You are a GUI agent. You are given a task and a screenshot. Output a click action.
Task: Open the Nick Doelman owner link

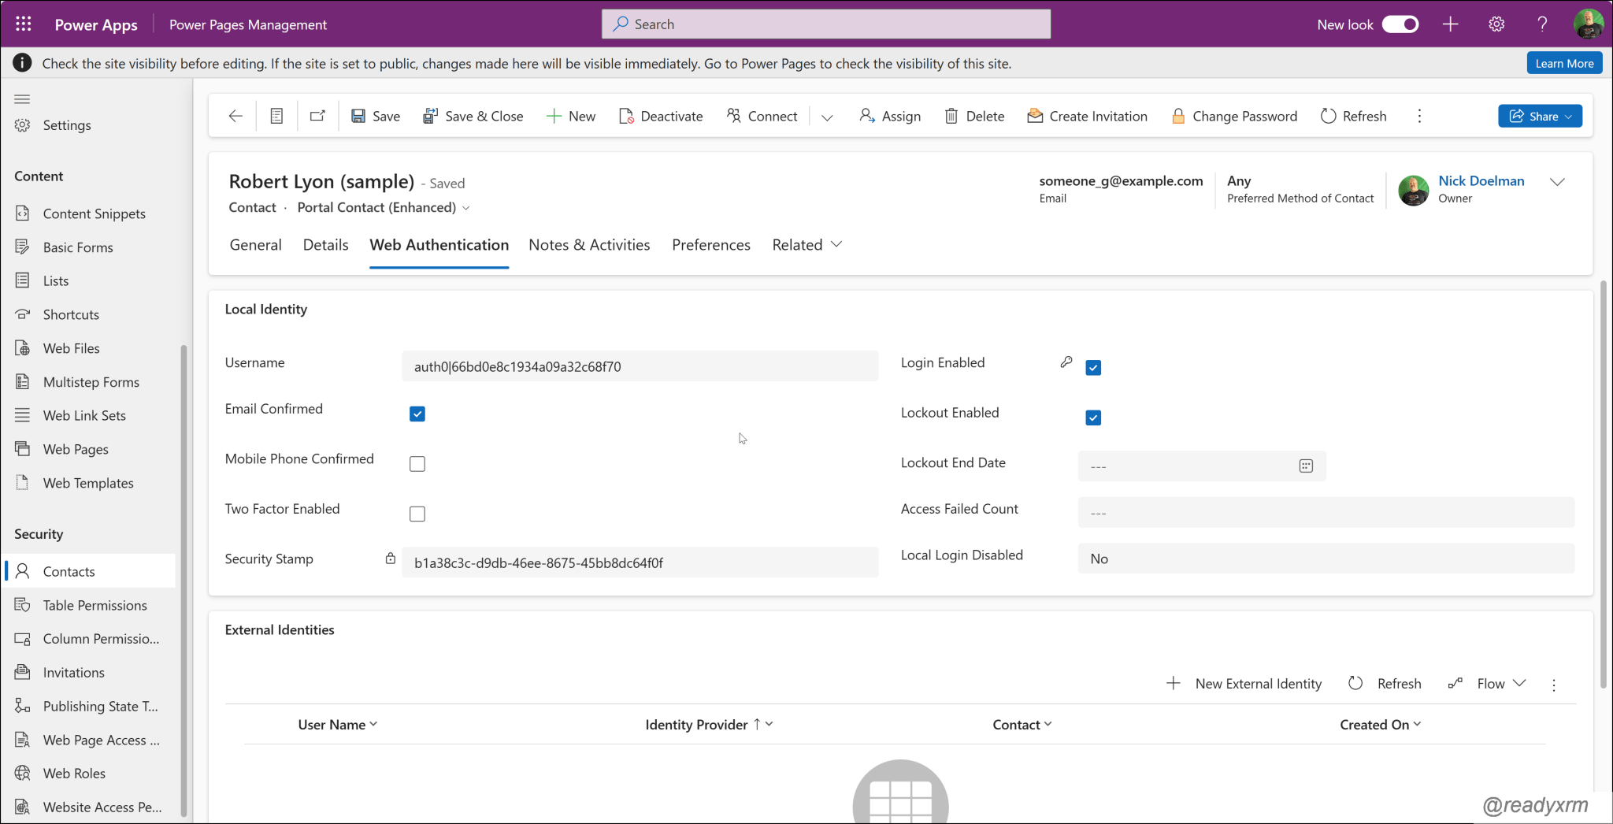(1481, 180)
